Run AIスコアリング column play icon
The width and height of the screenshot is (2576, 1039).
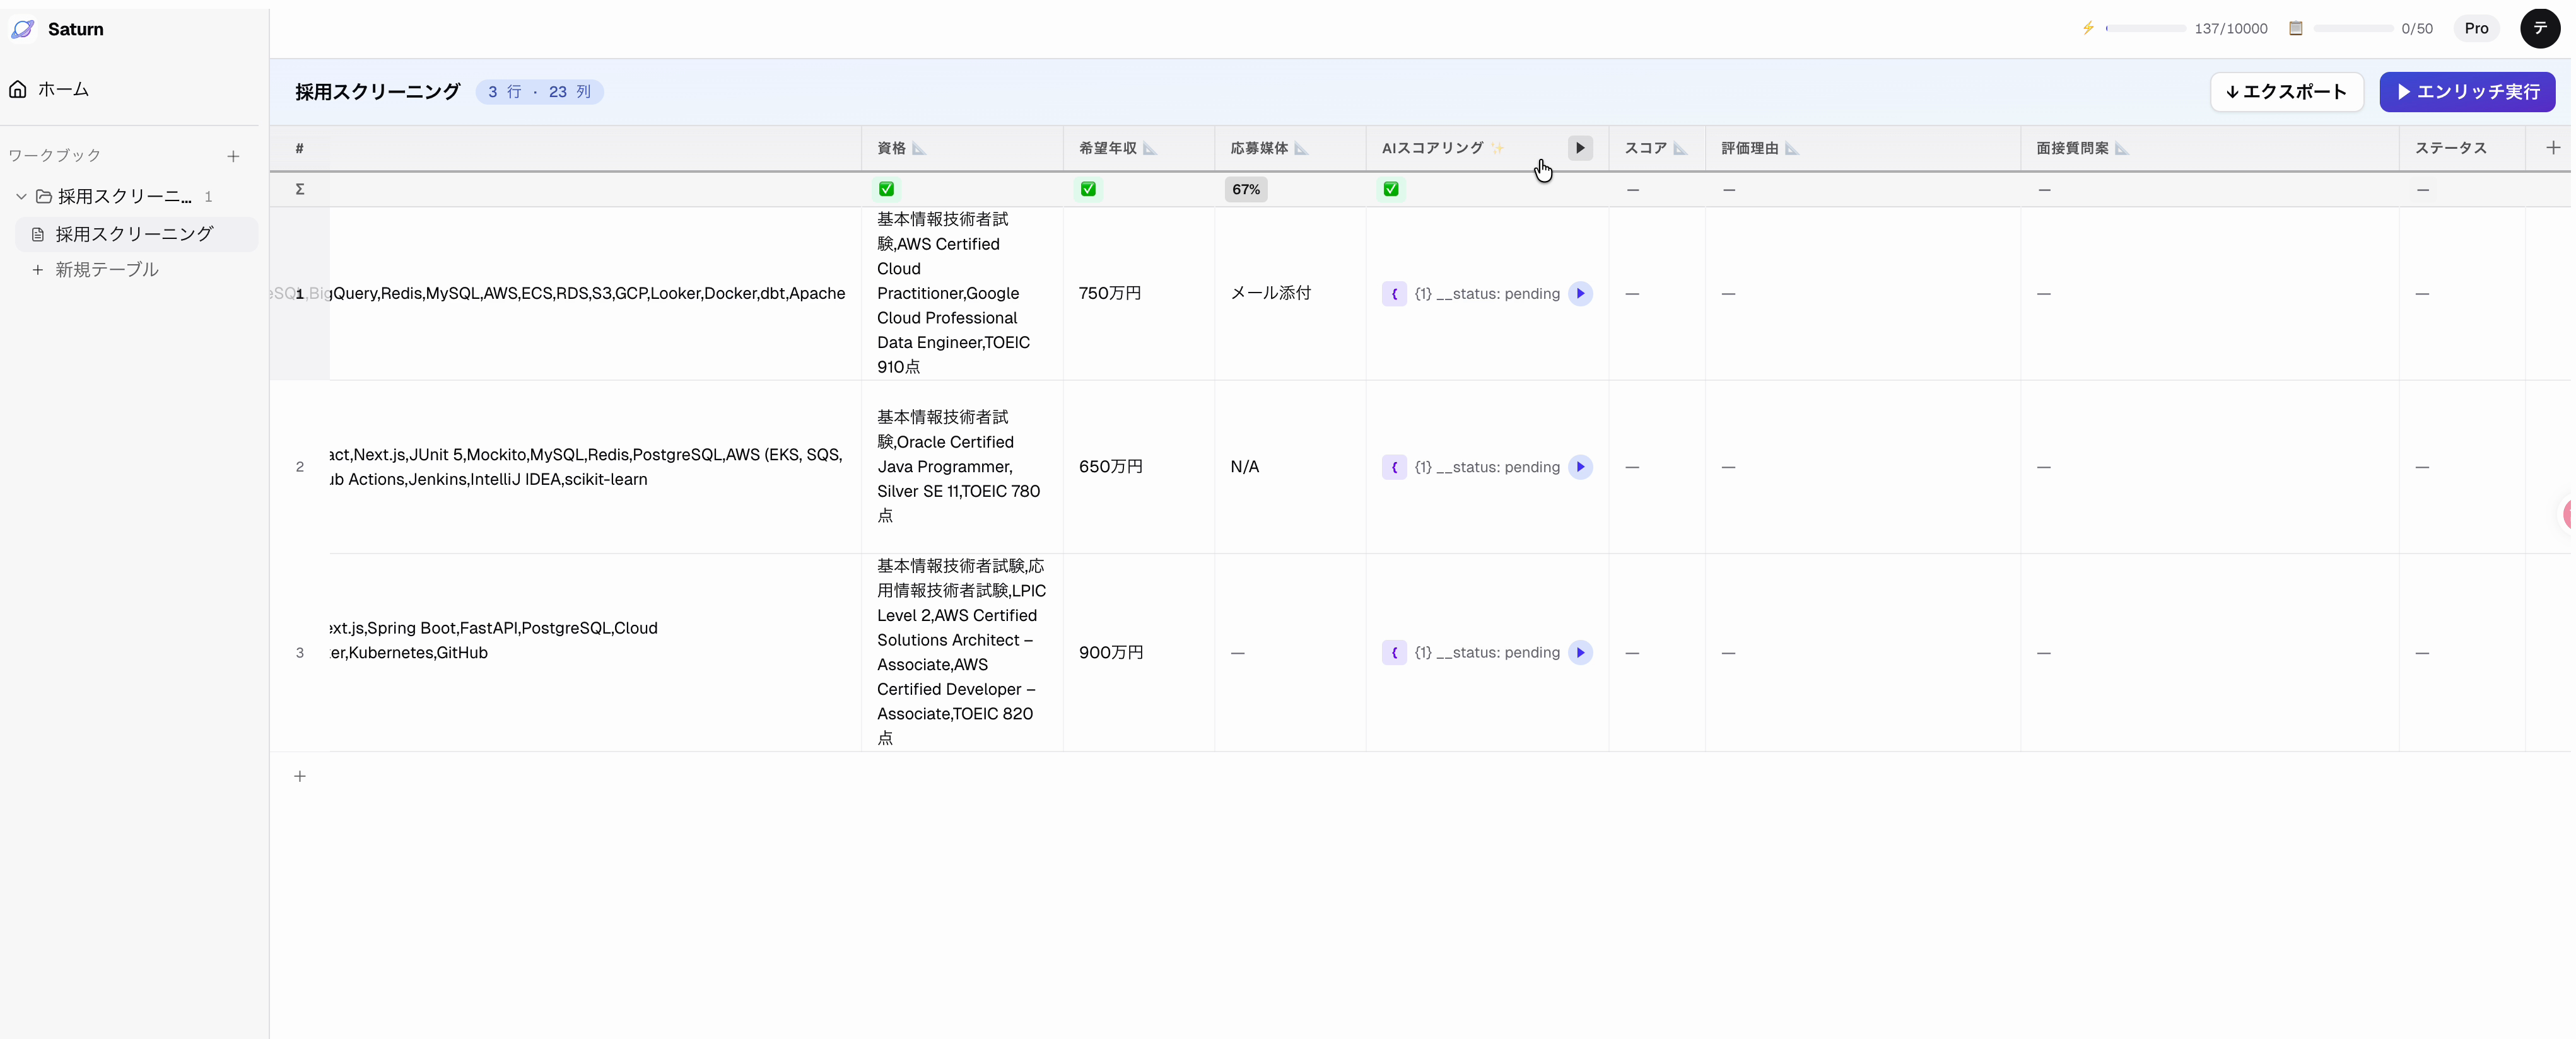pos(1579,148)
